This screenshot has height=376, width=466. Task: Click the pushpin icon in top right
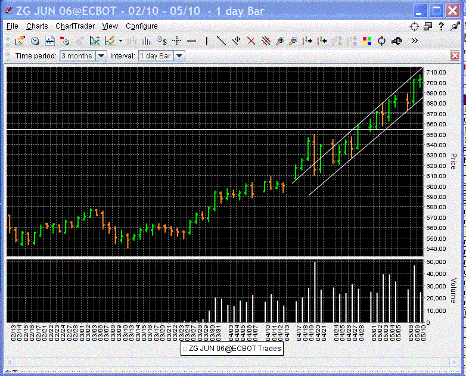(454, 26)
